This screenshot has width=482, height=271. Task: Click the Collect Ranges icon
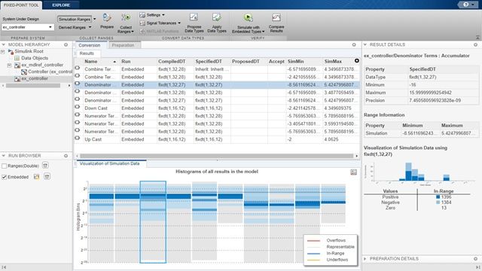tap(126, 18)
